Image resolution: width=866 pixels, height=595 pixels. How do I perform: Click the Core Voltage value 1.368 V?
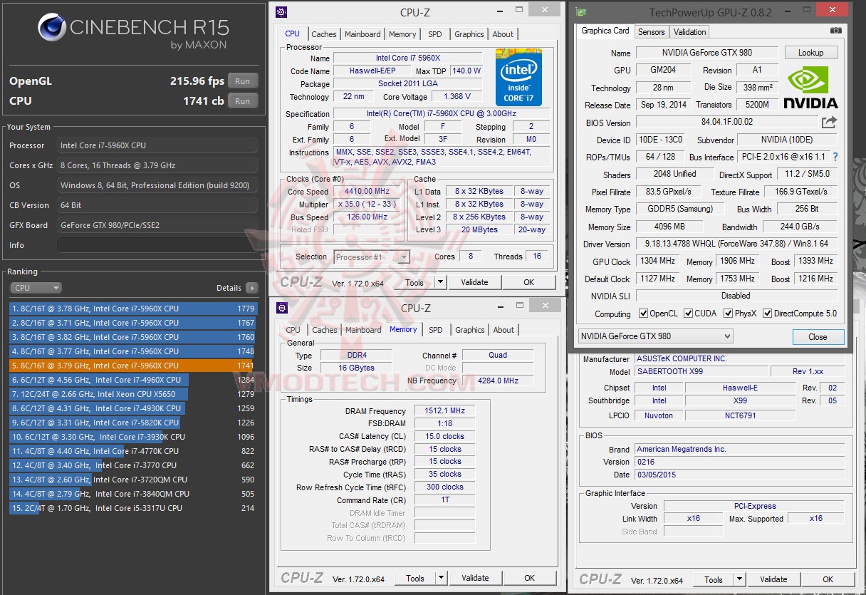[457, 96]
